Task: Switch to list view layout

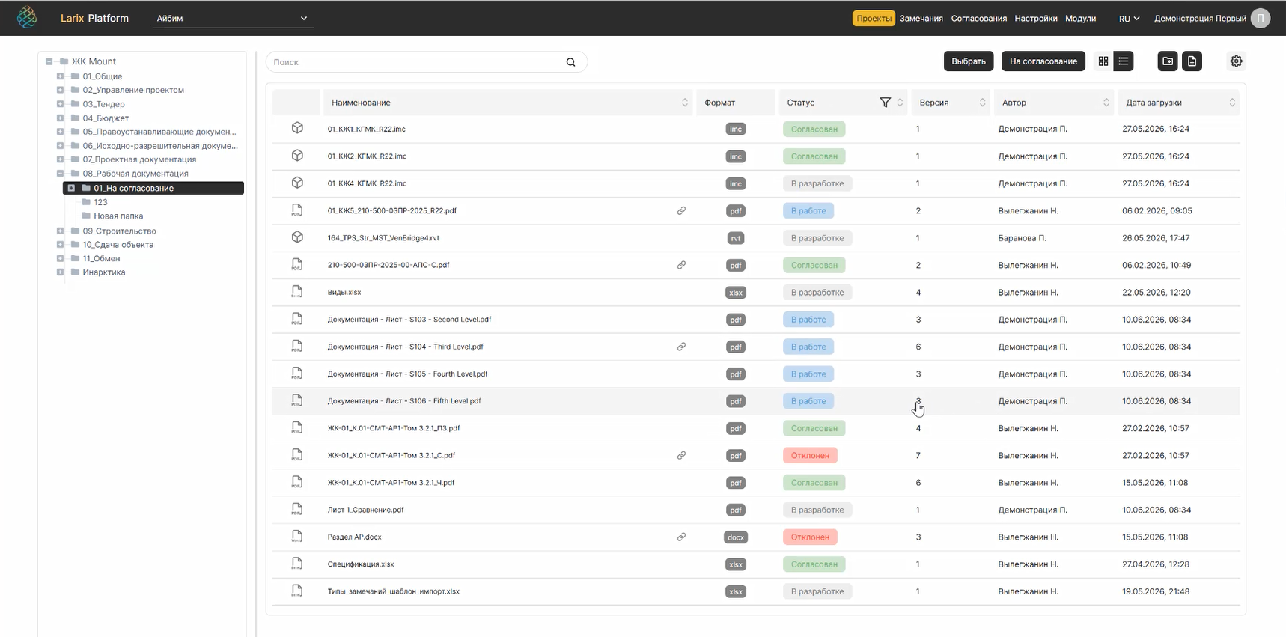Action: [1124, 61]
